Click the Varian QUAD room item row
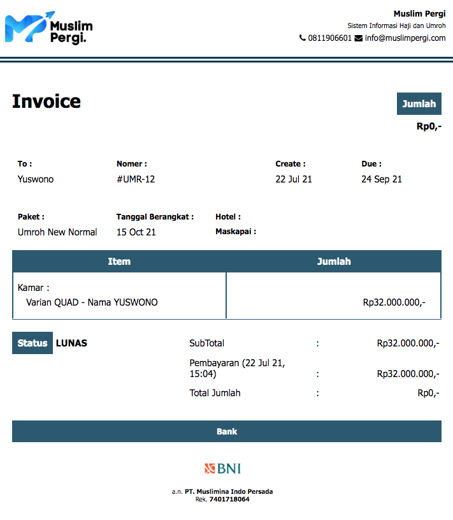This screenshot has height=520, width=453. coord(92,302)
